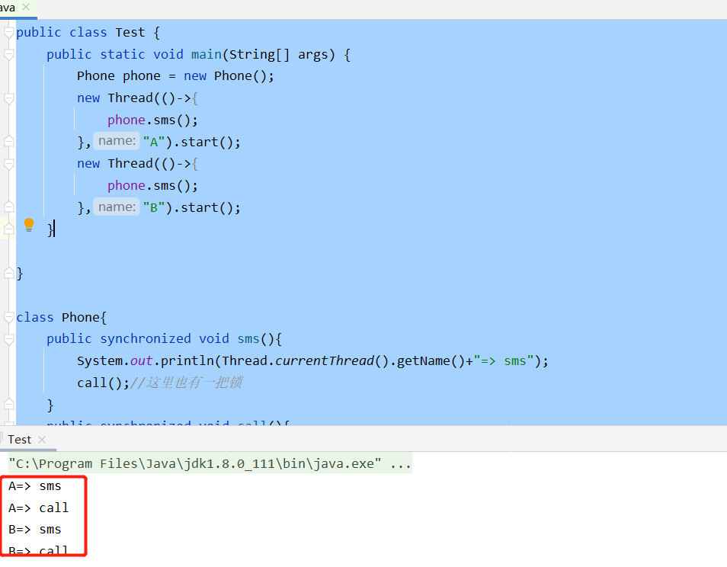The width and height of the screenshot is (727, 567).
Task: Click phone.sms() inside thread B's lambda
Action: (x=152, y=186)
